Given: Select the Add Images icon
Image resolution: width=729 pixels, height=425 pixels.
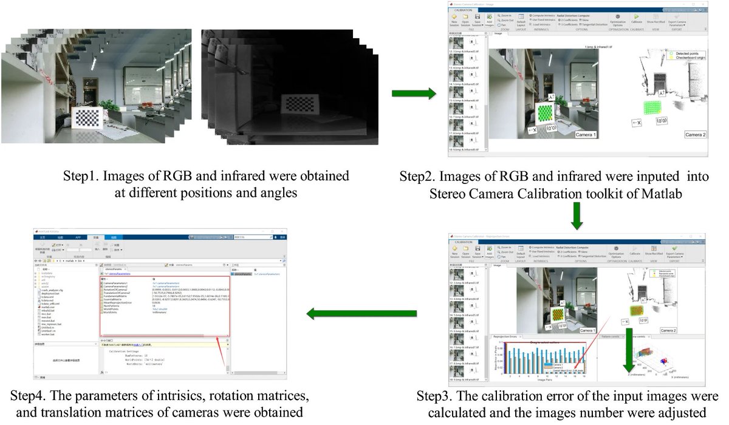Looking at the screenshot, I should click(x=490, y=19).
